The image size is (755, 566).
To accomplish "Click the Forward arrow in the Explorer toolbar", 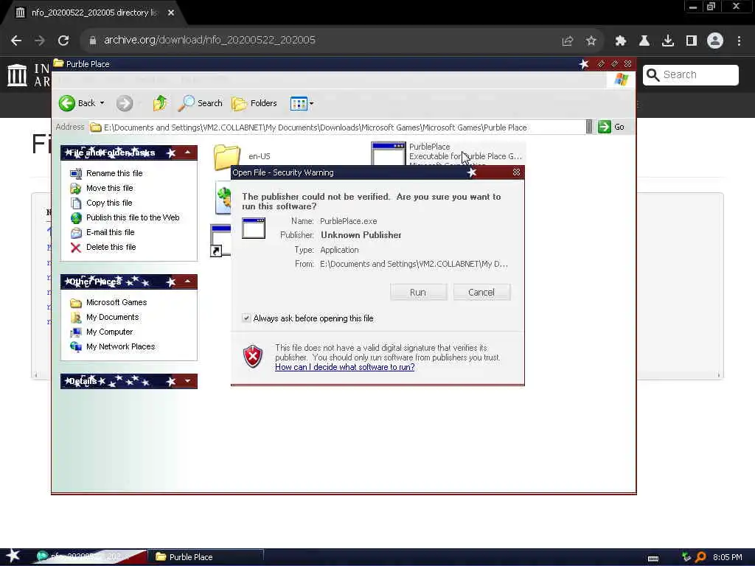I will pos(124,103).
